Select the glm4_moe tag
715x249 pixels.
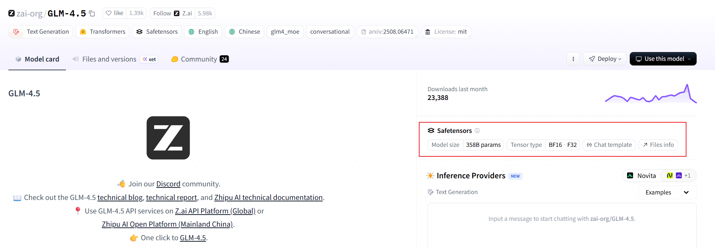click(285, 31)
